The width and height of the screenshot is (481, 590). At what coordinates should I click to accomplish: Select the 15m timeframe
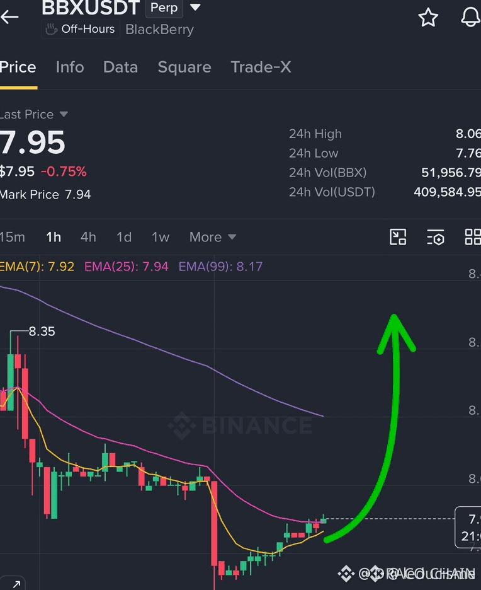13,238
